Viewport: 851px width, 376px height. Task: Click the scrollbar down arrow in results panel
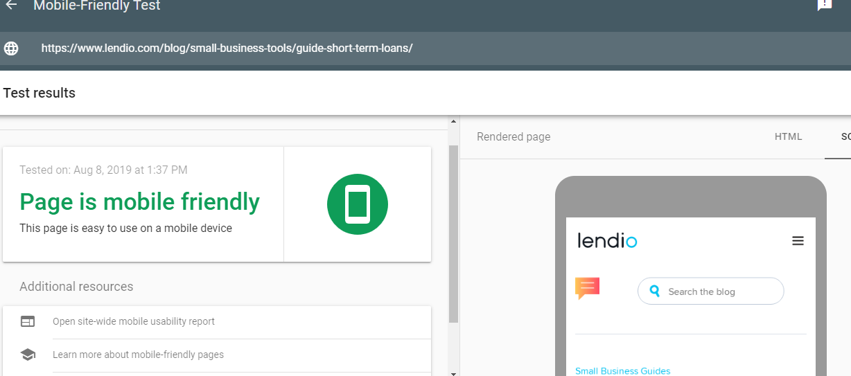point(453,373)
